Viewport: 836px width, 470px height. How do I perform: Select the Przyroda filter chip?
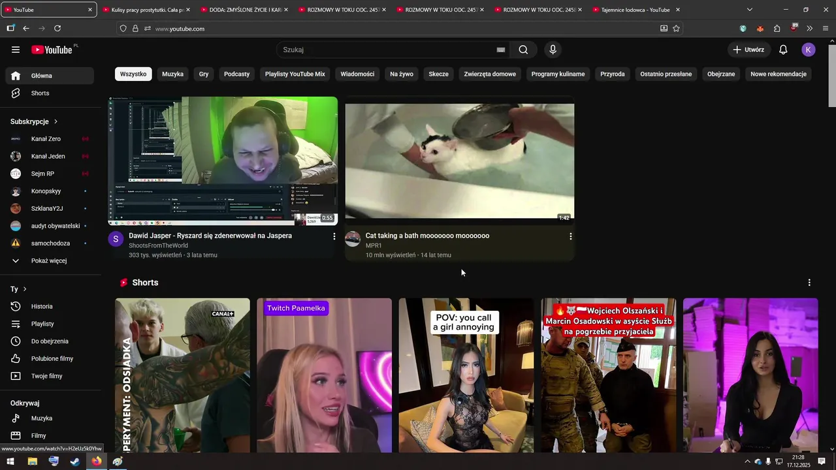[x=613, y=74]
